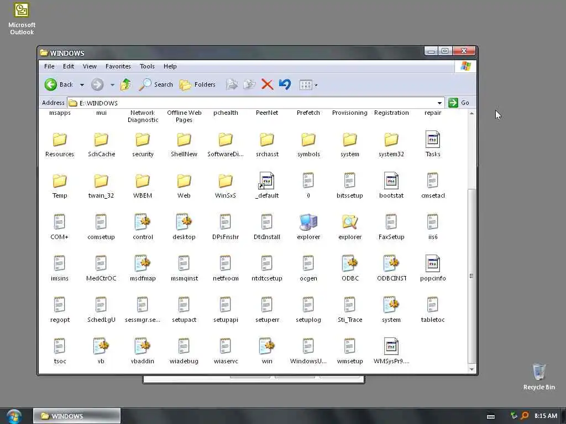The width and height of the screenshot is (566, 424).
Task: Select the setuplog text file
Action: point(308,310)
